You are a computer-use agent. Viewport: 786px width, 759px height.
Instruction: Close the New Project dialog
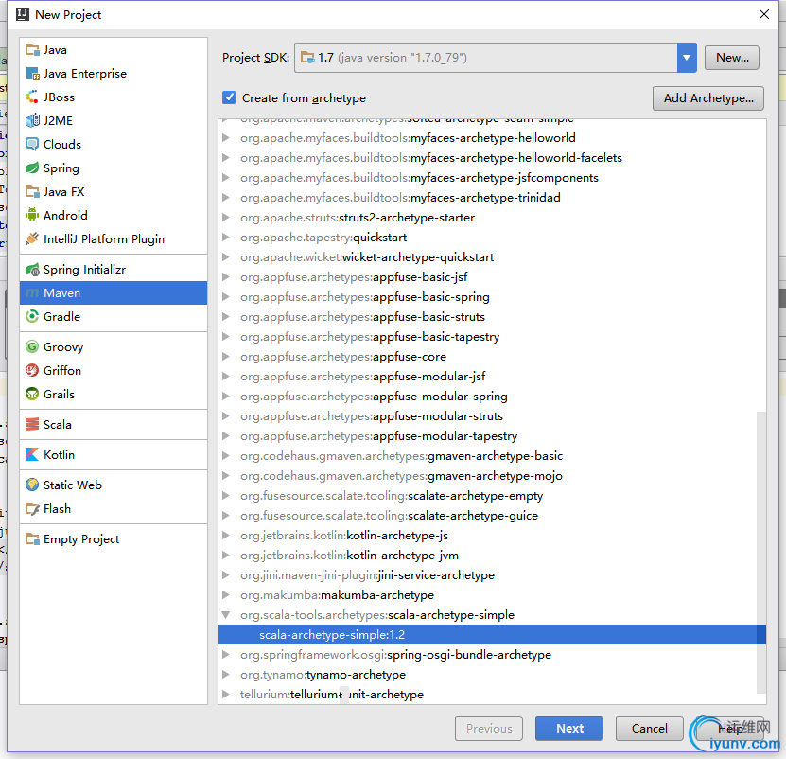[764, 14]
